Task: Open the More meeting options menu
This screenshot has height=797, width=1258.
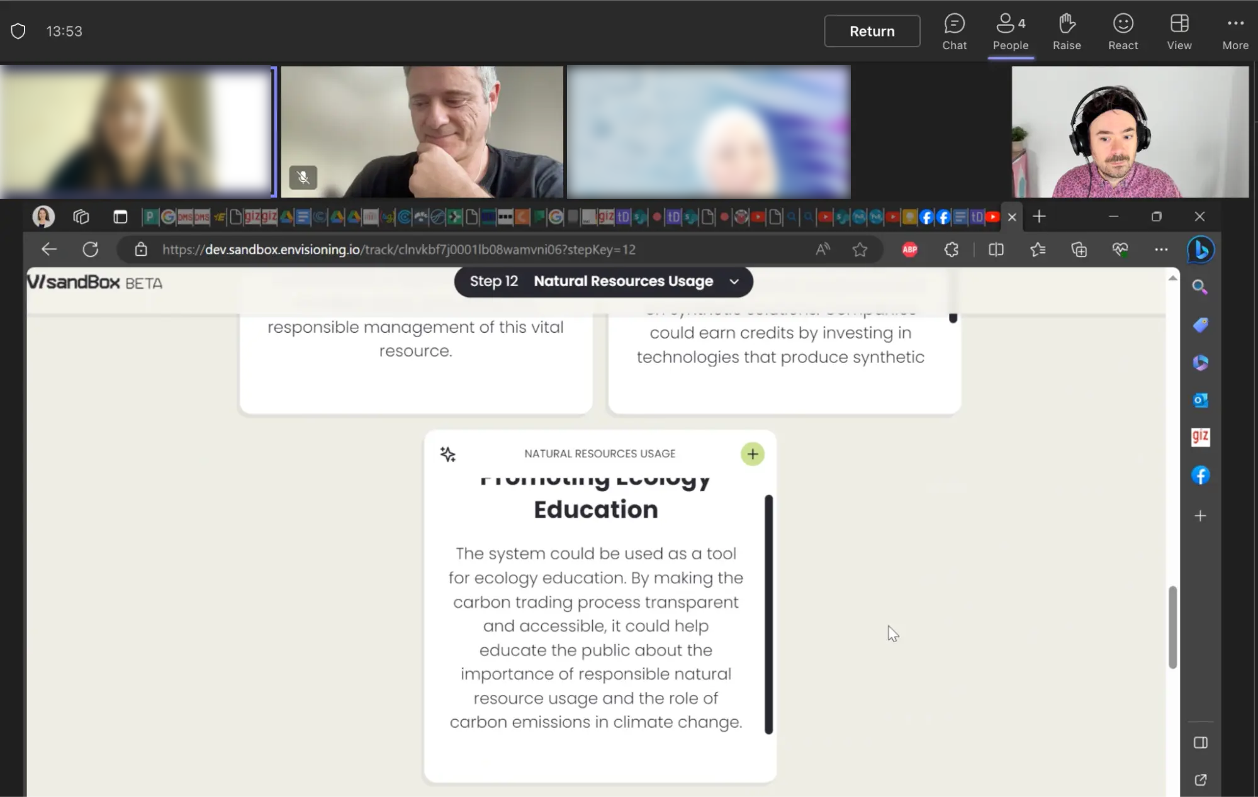Action: pyautogui.click(x=1235, y=31)
